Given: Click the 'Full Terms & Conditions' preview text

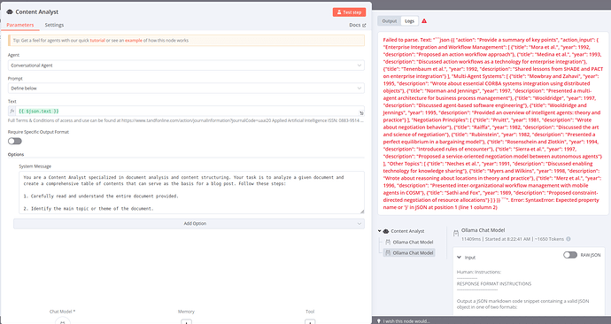Looking at the screenshot, I should pyautogui.click(x=186, y=120).
